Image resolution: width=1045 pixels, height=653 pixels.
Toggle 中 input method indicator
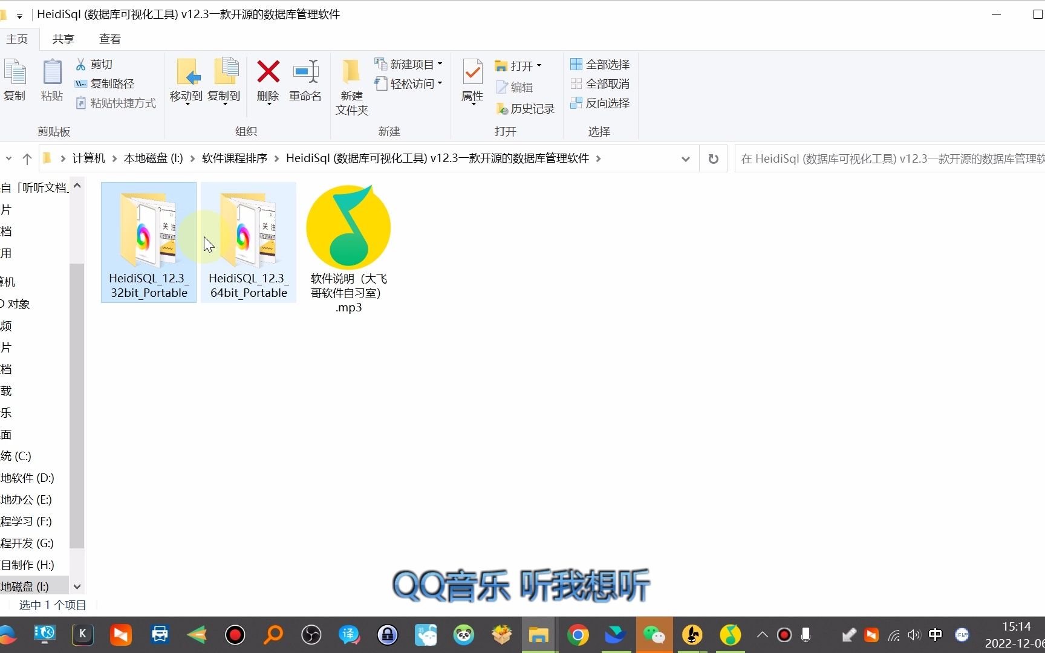click(x=935, y=635)
